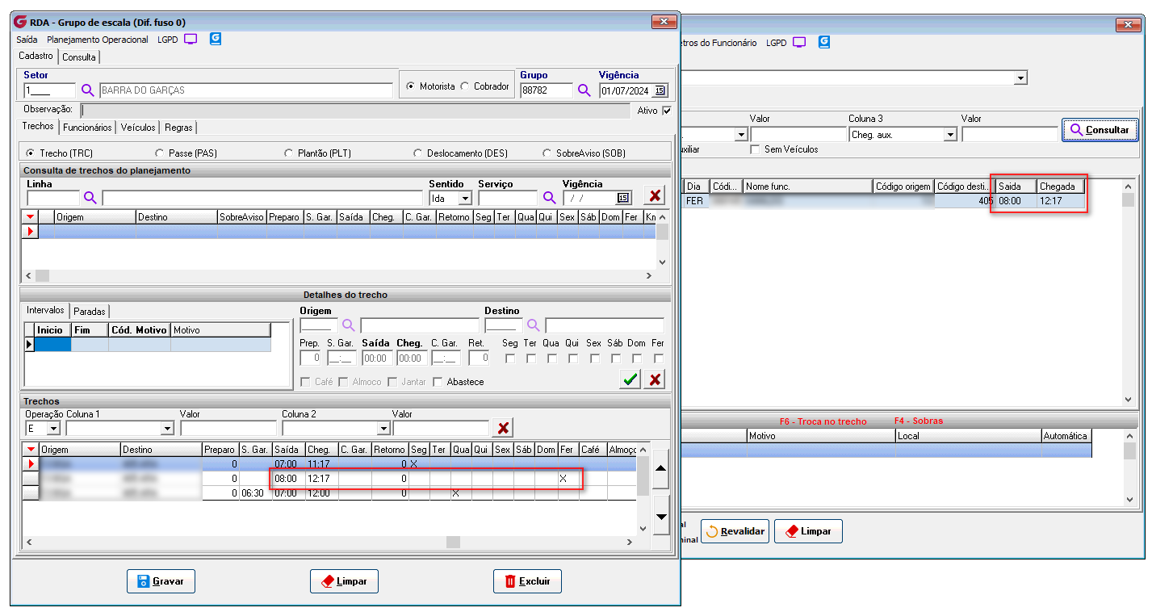Open the Saída menu in RDA window
Viewport: 1152px width, 616px height.
click(x=27, y=40)
